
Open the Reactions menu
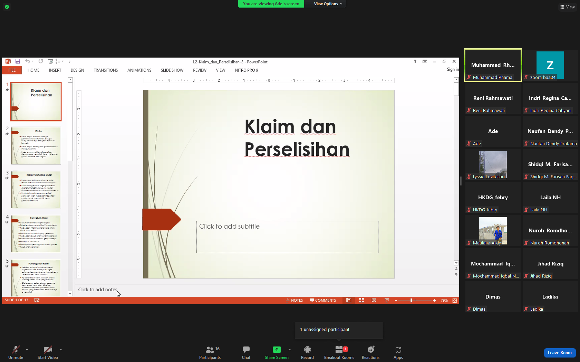(x=370, y=352)
